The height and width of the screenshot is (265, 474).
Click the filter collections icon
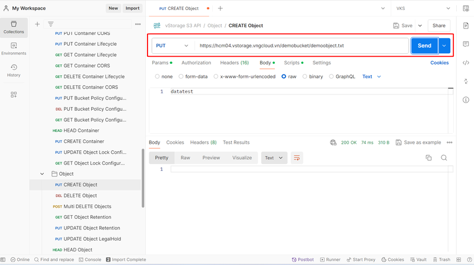tap(51, 24)
